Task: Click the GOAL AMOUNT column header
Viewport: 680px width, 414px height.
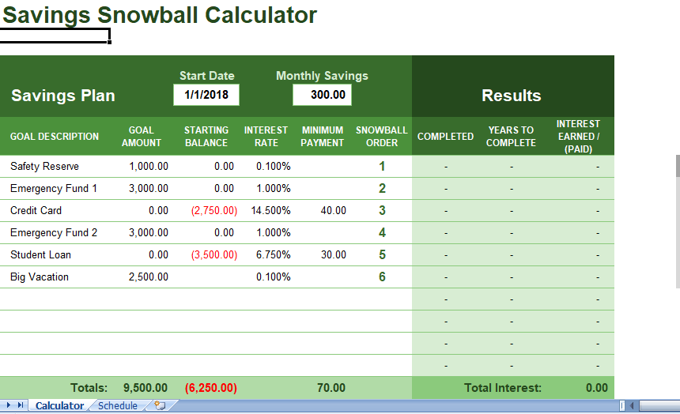Action: tap(142, 137)
